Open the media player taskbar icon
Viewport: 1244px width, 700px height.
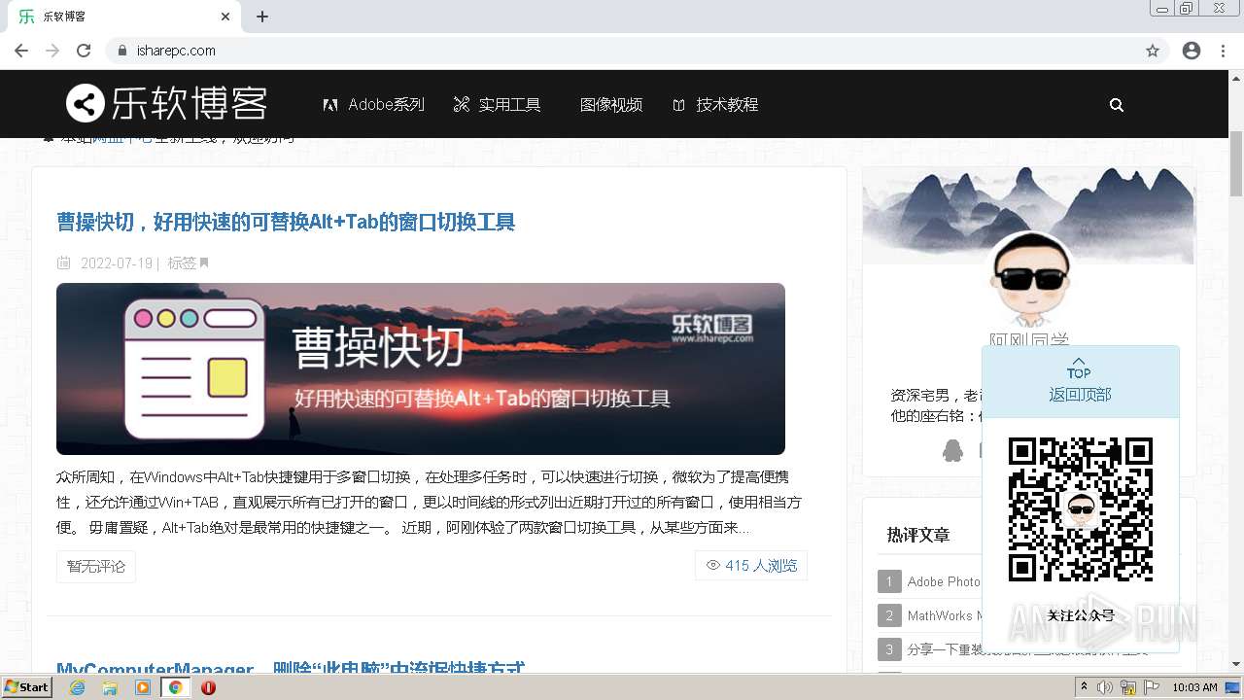coord(143,687)
